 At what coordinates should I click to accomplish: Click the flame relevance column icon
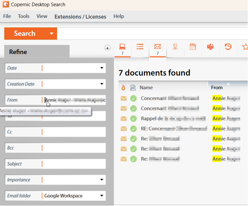(123, 88)
